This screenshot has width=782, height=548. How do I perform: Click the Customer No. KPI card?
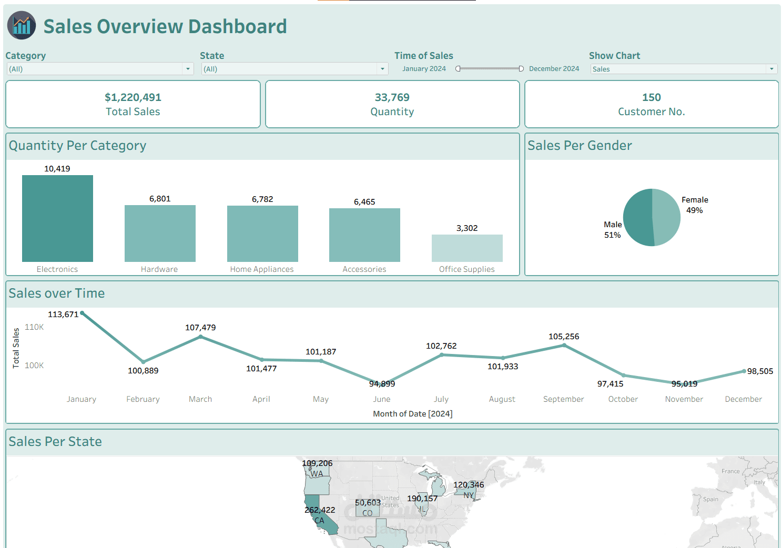(x=652, y=104)
